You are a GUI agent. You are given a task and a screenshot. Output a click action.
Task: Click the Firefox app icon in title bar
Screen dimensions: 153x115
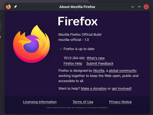[x=8, y=7]
